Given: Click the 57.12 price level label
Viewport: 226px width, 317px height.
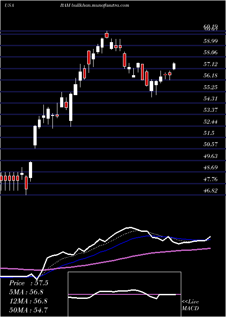Looking at the screenshot, I should click(x=211, y=64).
